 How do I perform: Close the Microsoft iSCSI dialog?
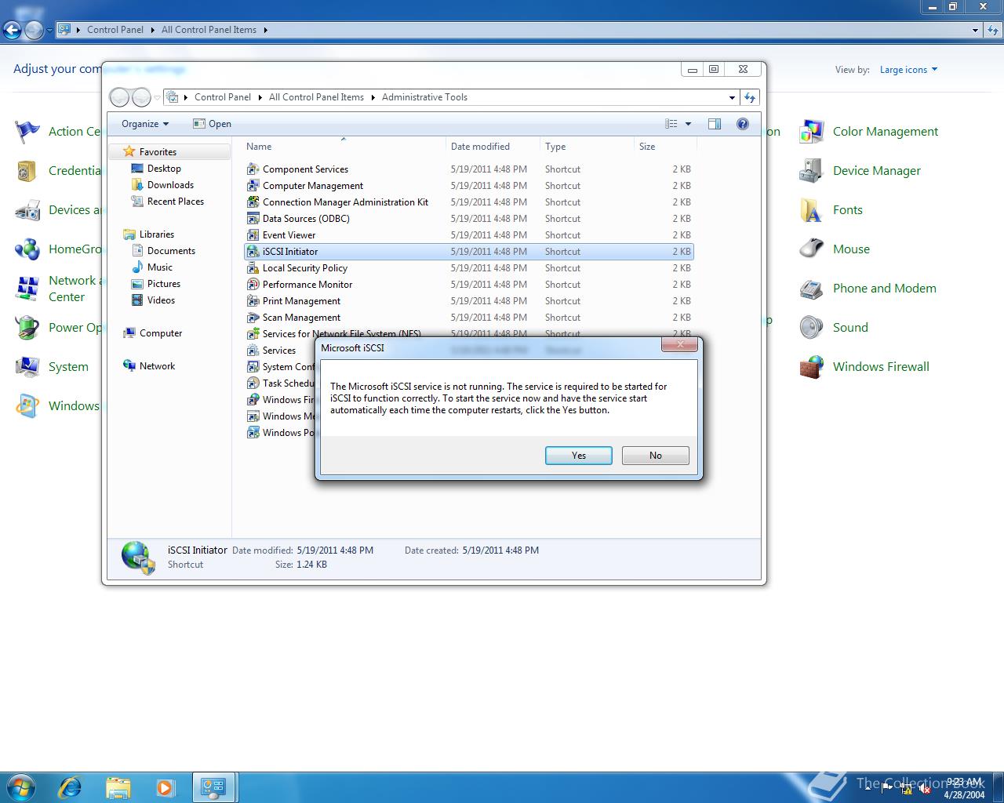(x=680, y=344)
